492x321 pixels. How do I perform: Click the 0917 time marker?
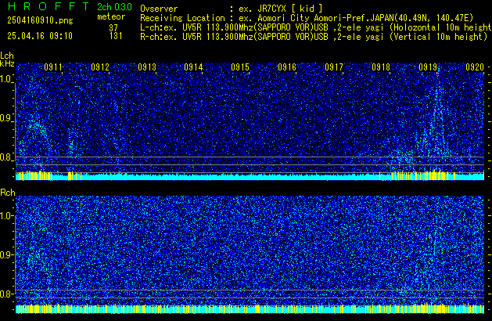pos(334,67)
